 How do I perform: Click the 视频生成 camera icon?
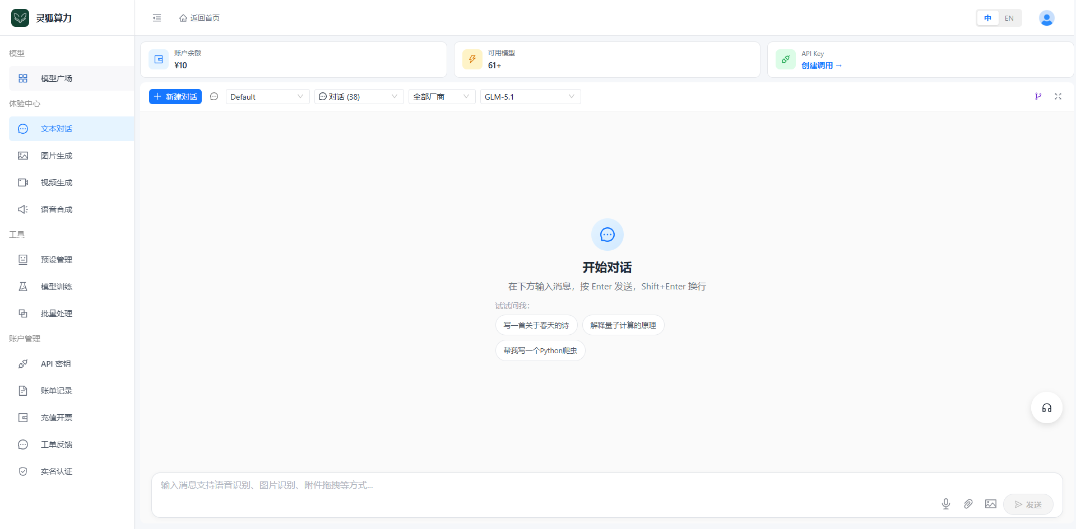pyautogui.click(x=23, y=182)
